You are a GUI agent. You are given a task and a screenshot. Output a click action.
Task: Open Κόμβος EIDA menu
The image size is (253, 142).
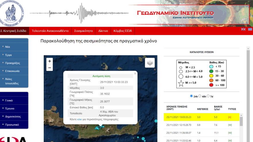coord(123,31)
